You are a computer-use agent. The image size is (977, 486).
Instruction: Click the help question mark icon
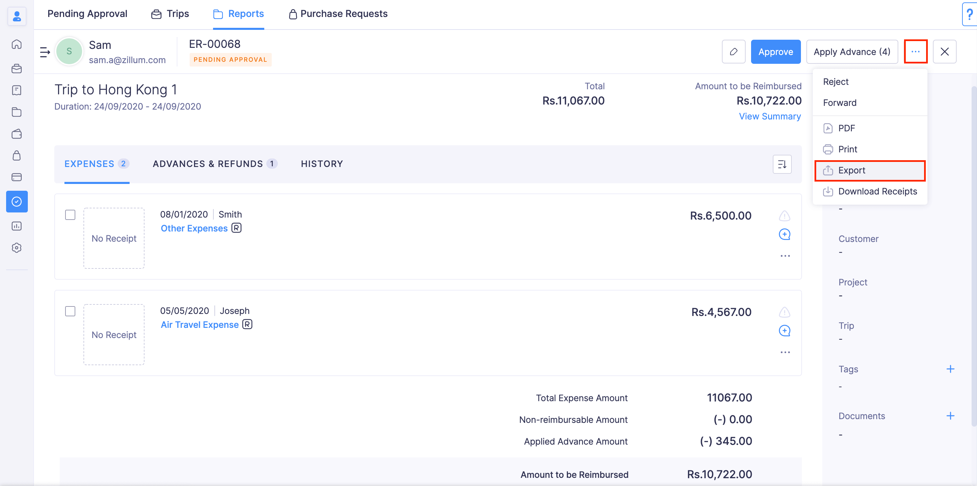pyautogui.click(x=970, y=14)
